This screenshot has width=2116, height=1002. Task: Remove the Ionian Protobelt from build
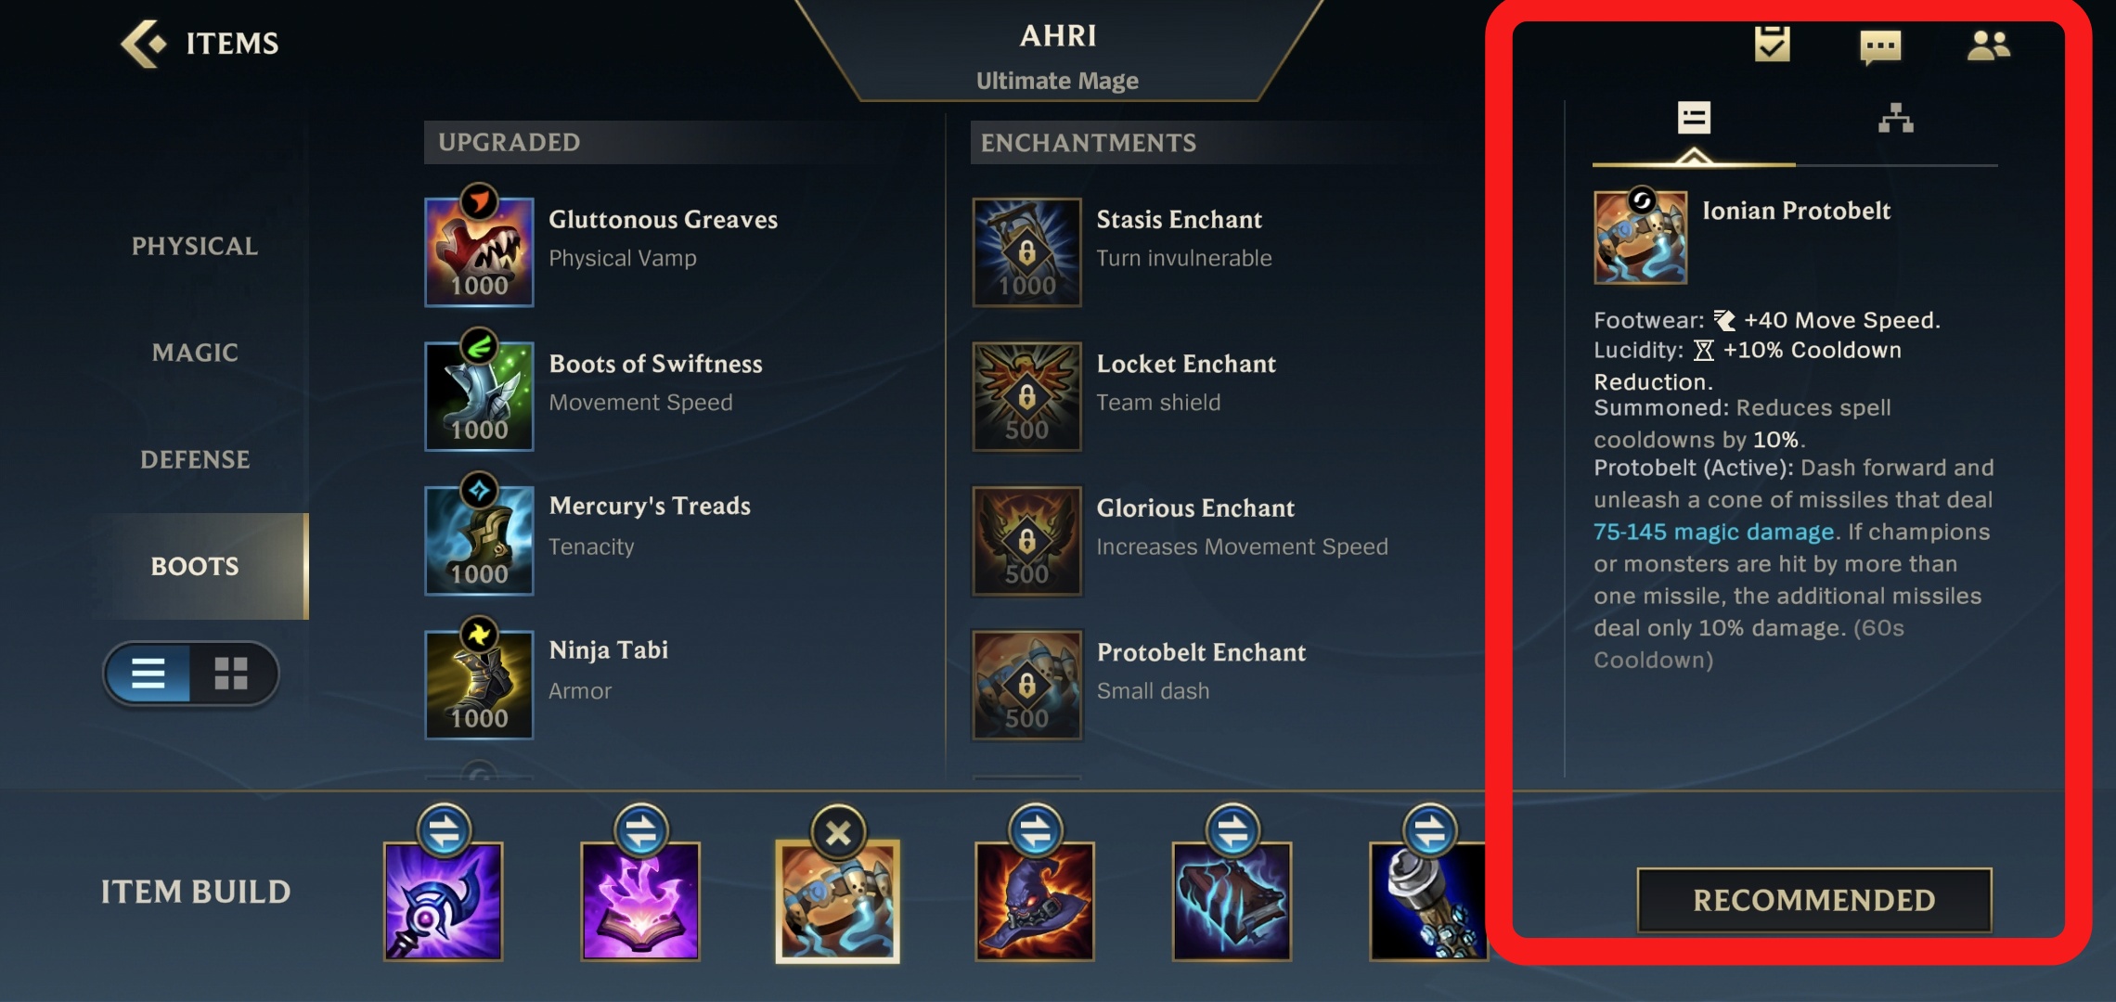(838, 832)
